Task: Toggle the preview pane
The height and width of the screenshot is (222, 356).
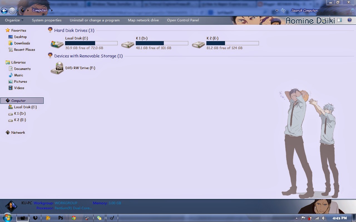Action: pyautogui.click(x=339, y=20)
